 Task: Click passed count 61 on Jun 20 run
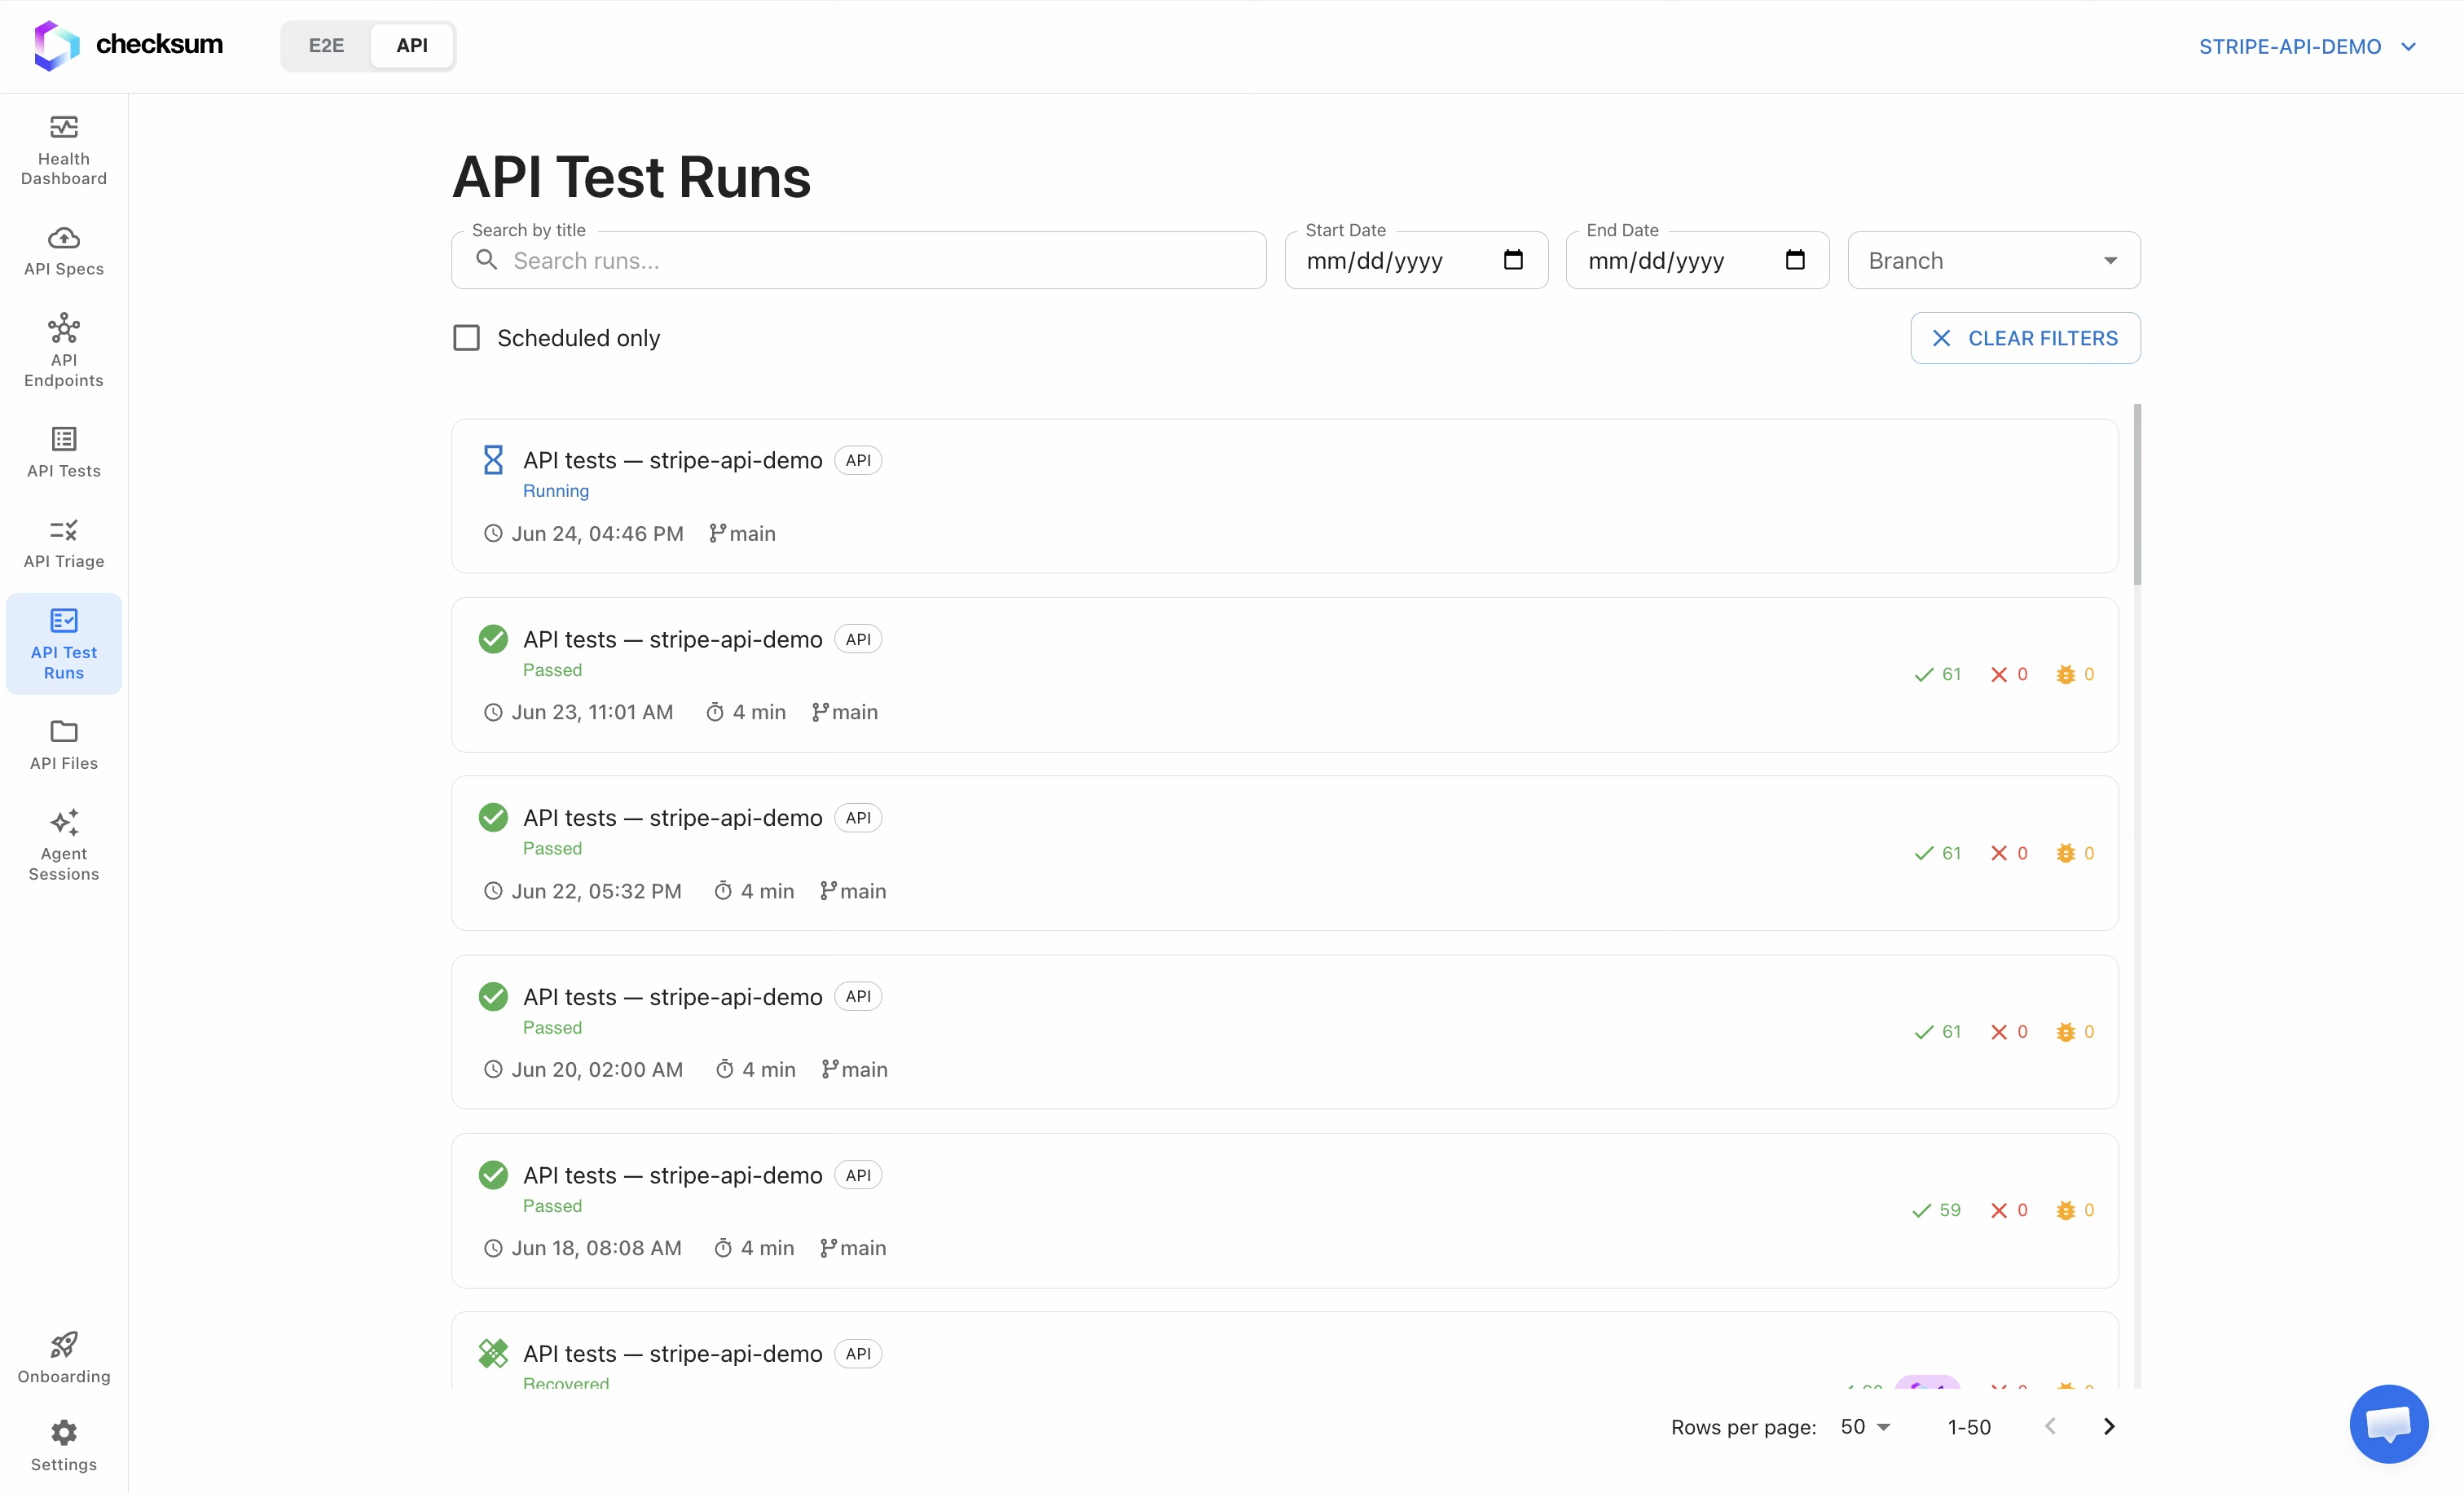point(1937,1031)
